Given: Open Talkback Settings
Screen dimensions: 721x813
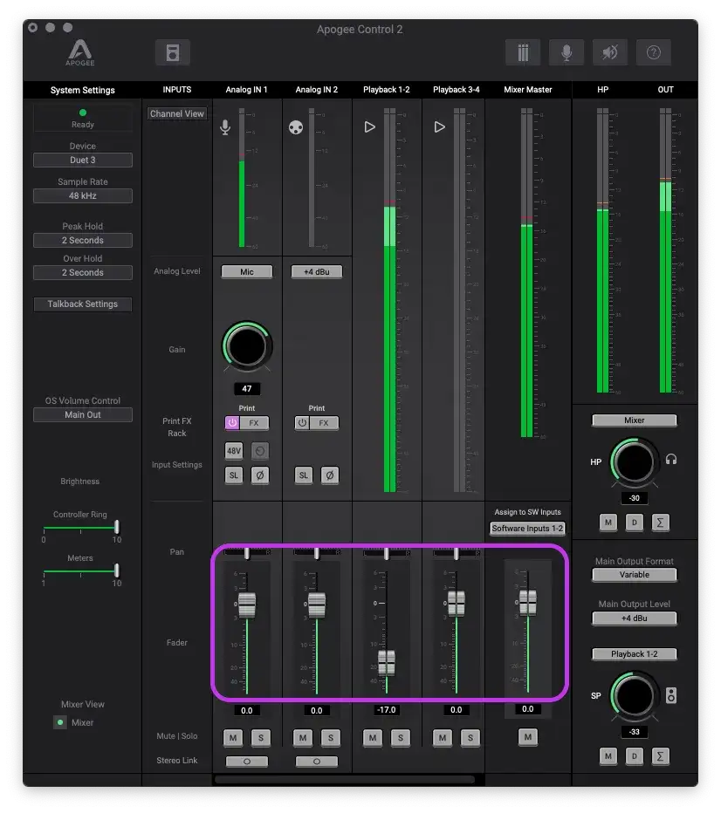Looking at the screenshot, I should click(x=82, y=304).
